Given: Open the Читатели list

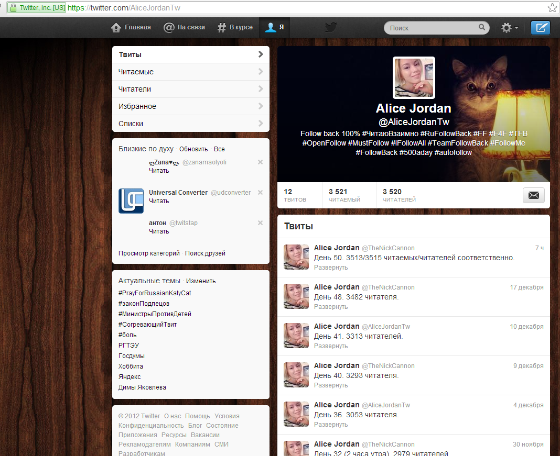Looking at the screenshot, I should coord(191,89).
